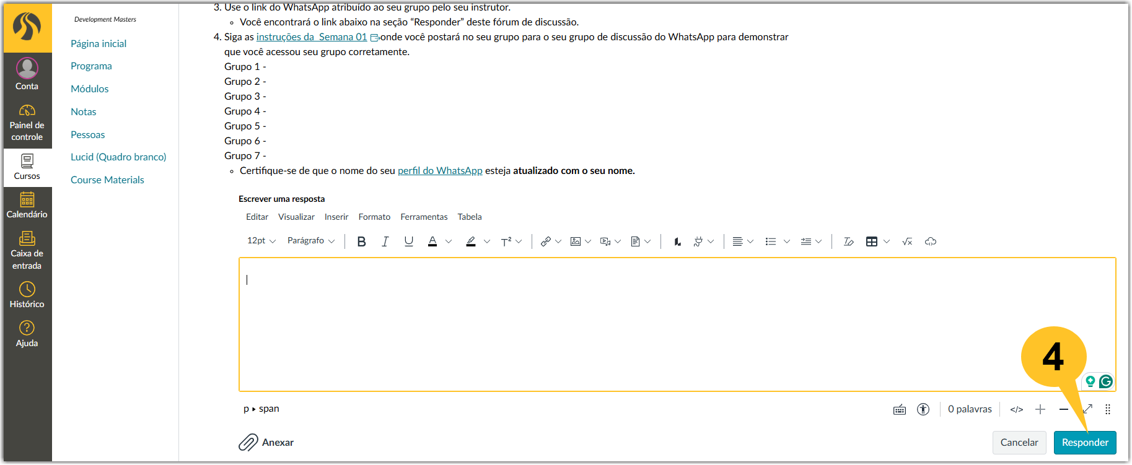The image size is (1132, 465).
Task: Toggle bold formatting in the editor
Action: 362,241
